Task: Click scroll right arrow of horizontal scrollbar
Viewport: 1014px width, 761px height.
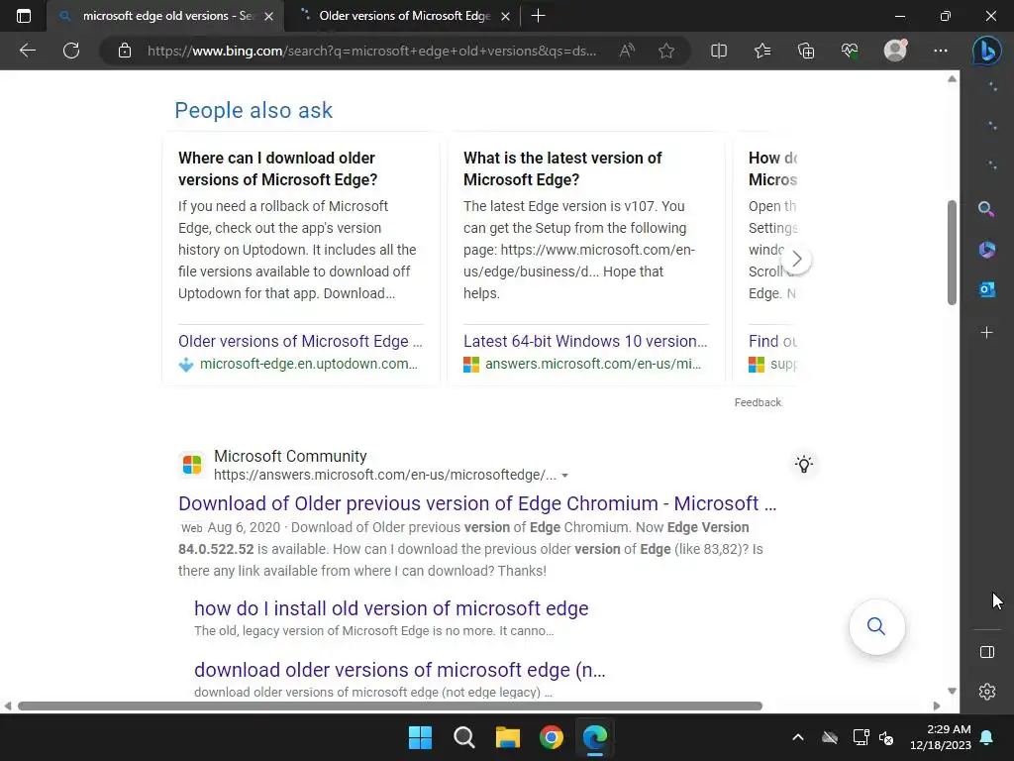Action: pos(937,706)
